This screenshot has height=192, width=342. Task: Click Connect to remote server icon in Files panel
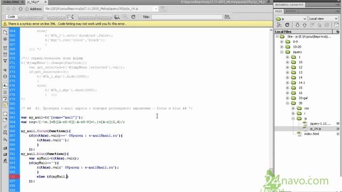click(279, 25)
